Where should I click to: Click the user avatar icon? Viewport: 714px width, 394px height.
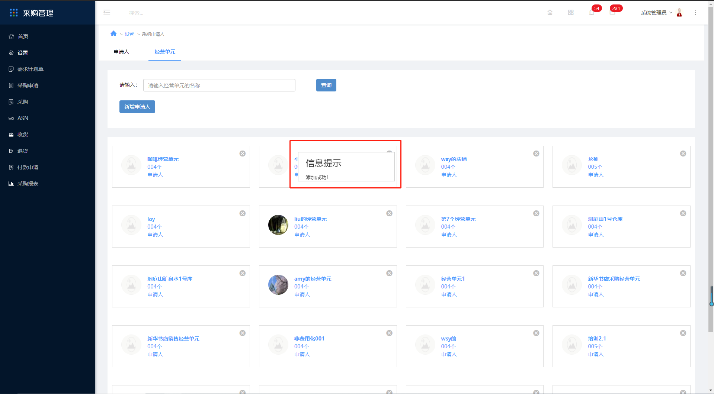pos(679,13)
